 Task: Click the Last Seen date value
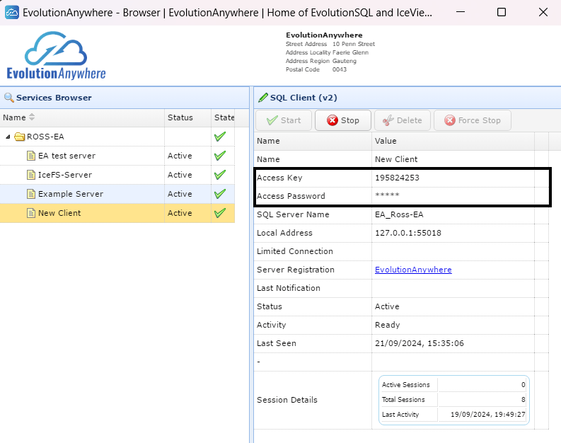point(420,343)
